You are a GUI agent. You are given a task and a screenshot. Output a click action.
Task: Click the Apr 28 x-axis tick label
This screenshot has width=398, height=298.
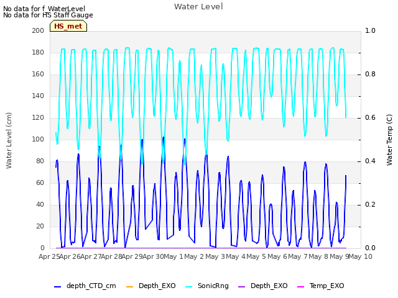point(112,256)
